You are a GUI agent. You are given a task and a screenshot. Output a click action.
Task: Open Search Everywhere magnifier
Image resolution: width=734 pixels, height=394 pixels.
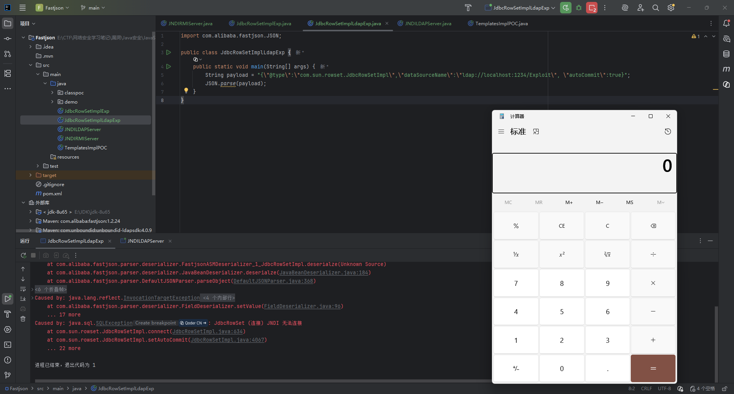coord(656,8)
